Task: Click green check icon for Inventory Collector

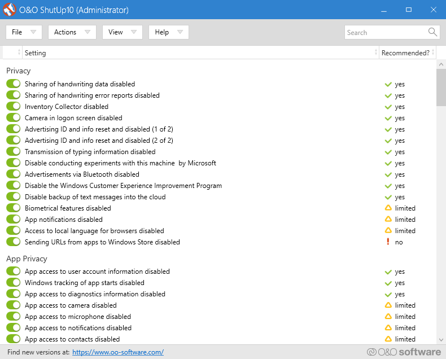Action: click(388, 107)
